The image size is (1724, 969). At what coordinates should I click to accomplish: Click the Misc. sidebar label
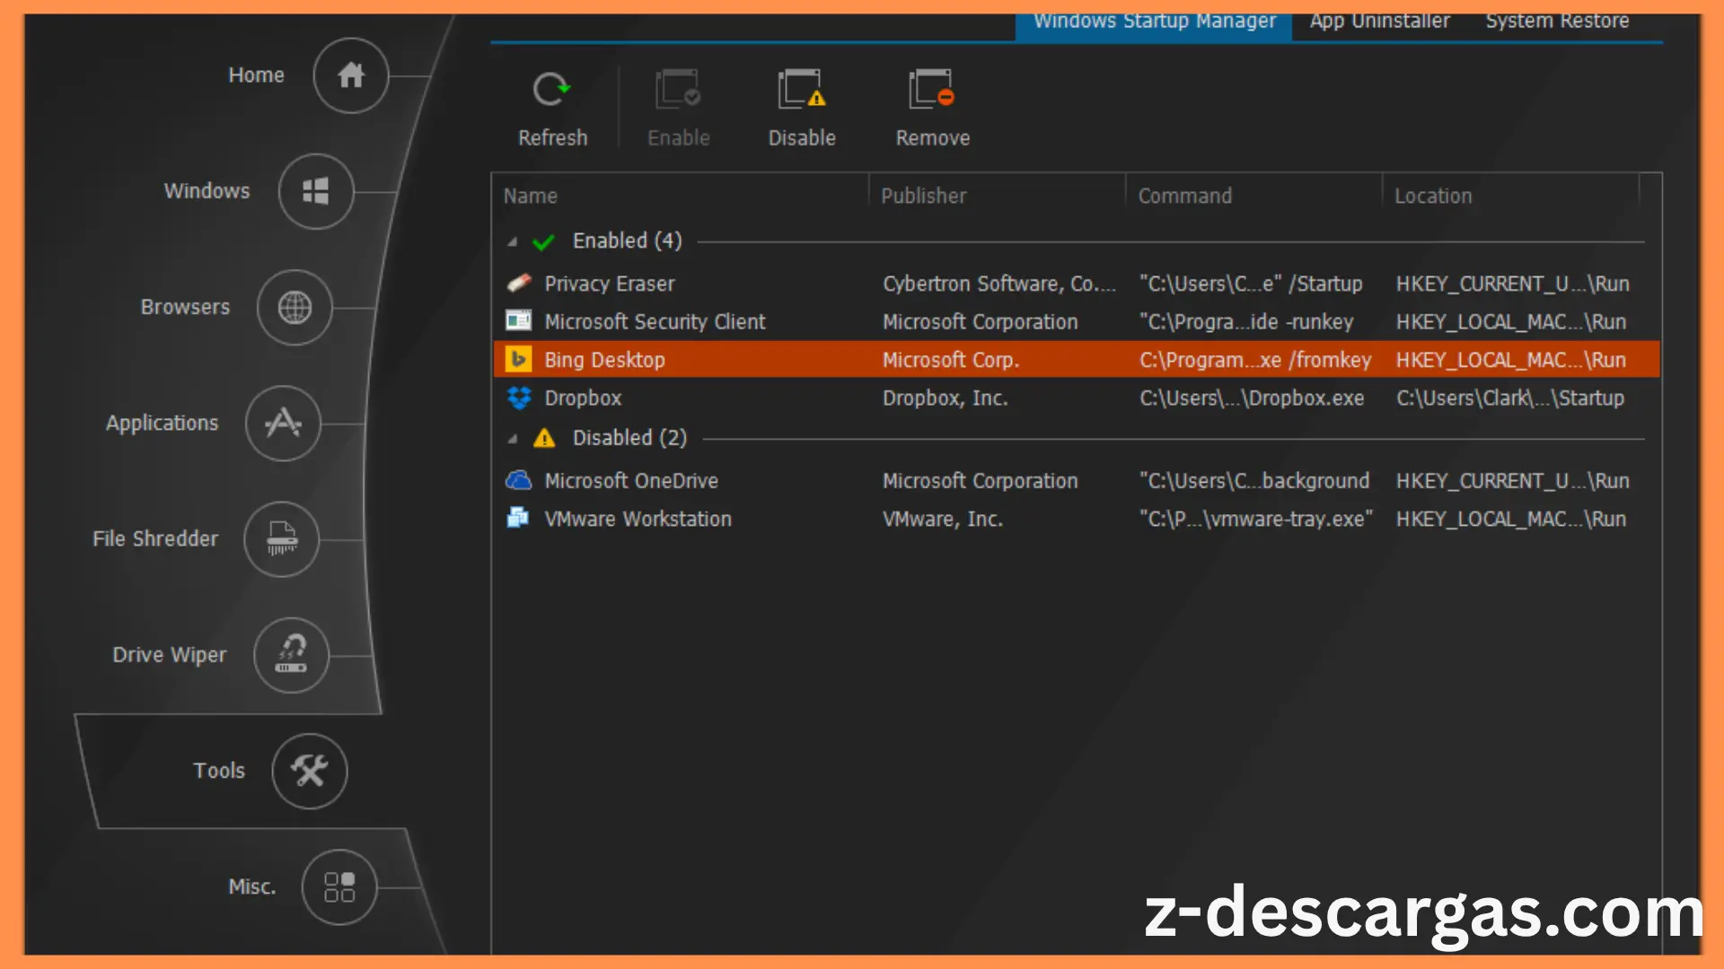pyautogui.click(x=251, y=886)
